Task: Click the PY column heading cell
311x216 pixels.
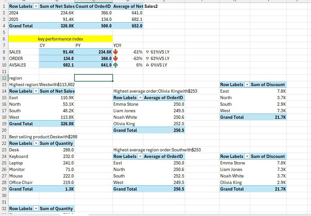Action: point(94,45)
